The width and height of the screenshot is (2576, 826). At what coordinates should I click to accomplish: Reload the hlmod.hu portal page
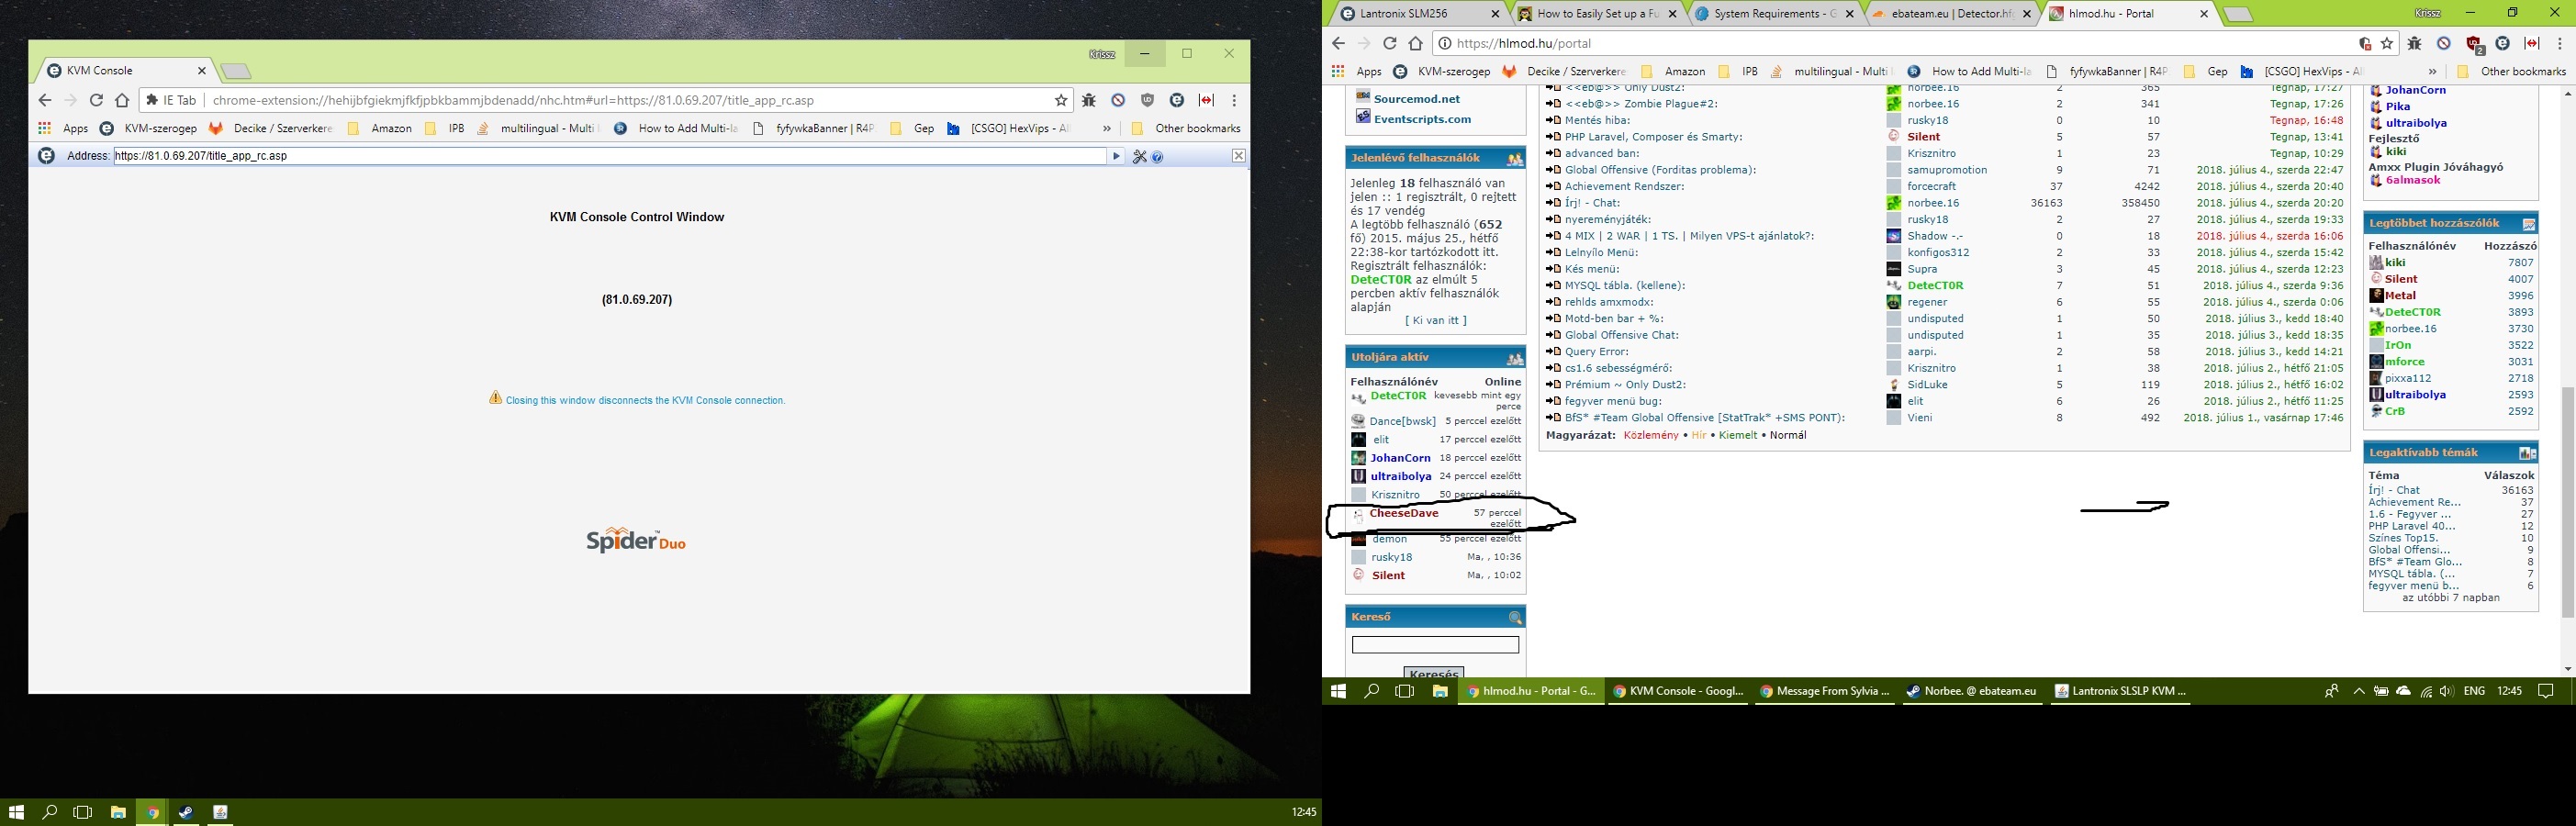pos(1389,43)
